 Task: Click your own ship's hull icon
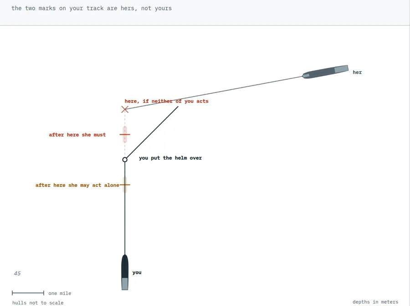point(125,272)
